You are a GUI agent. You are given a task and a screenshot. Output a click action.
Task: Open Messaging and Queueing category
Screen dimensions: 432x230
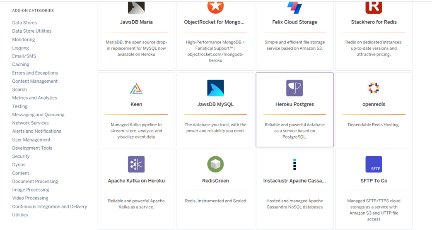tap(38, 115)
